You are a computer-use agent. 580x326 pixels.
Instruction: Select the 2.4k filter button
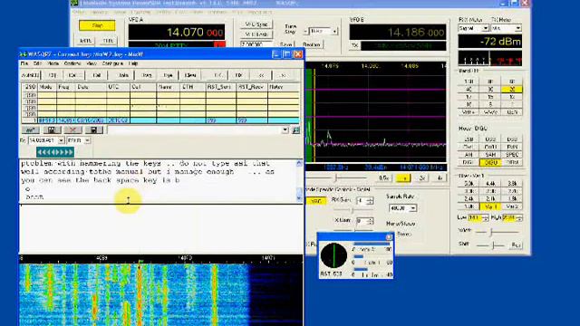click(x=469, y=199)
